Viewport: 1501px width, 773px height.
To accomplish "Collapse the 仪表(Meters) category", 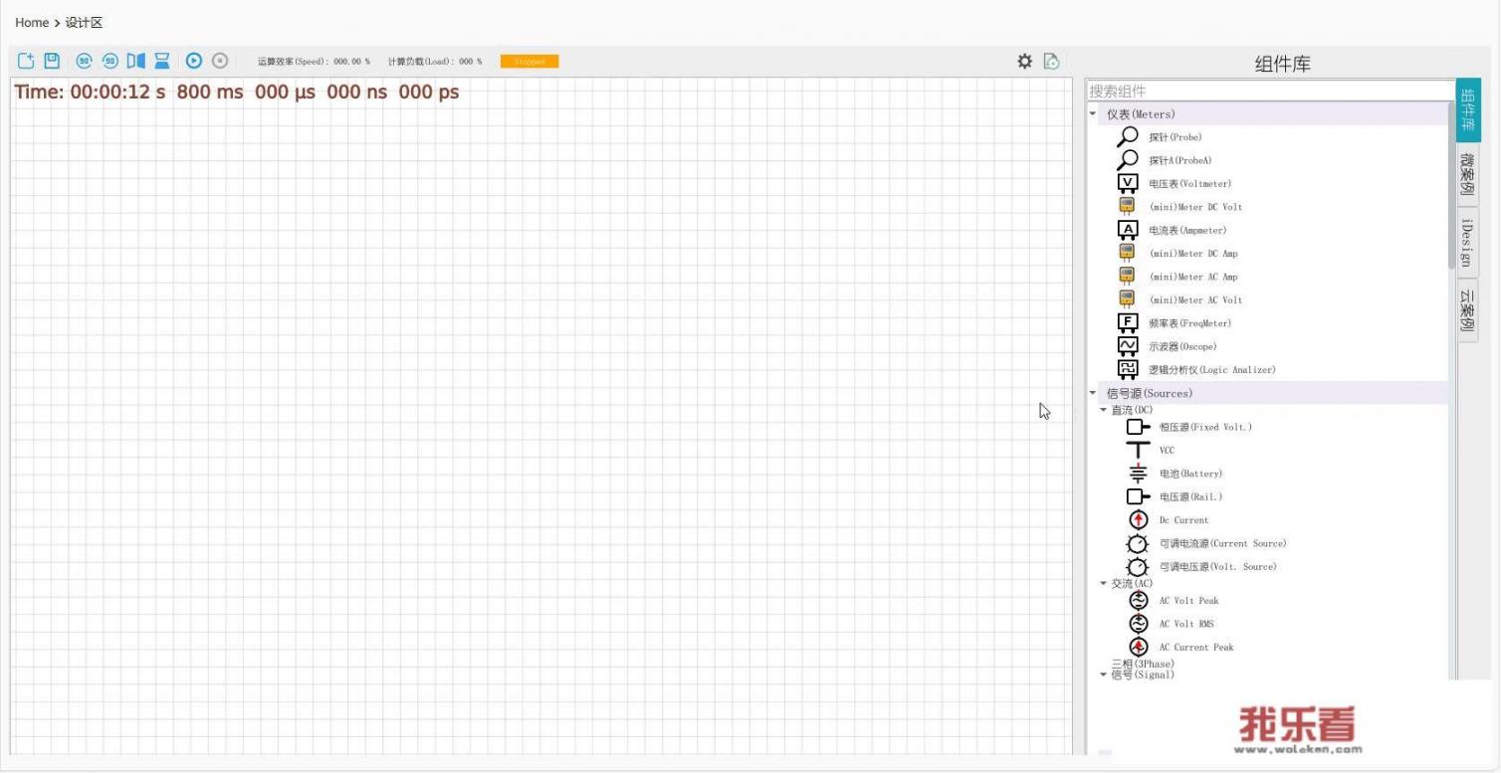I will [x=1093, y=113].
